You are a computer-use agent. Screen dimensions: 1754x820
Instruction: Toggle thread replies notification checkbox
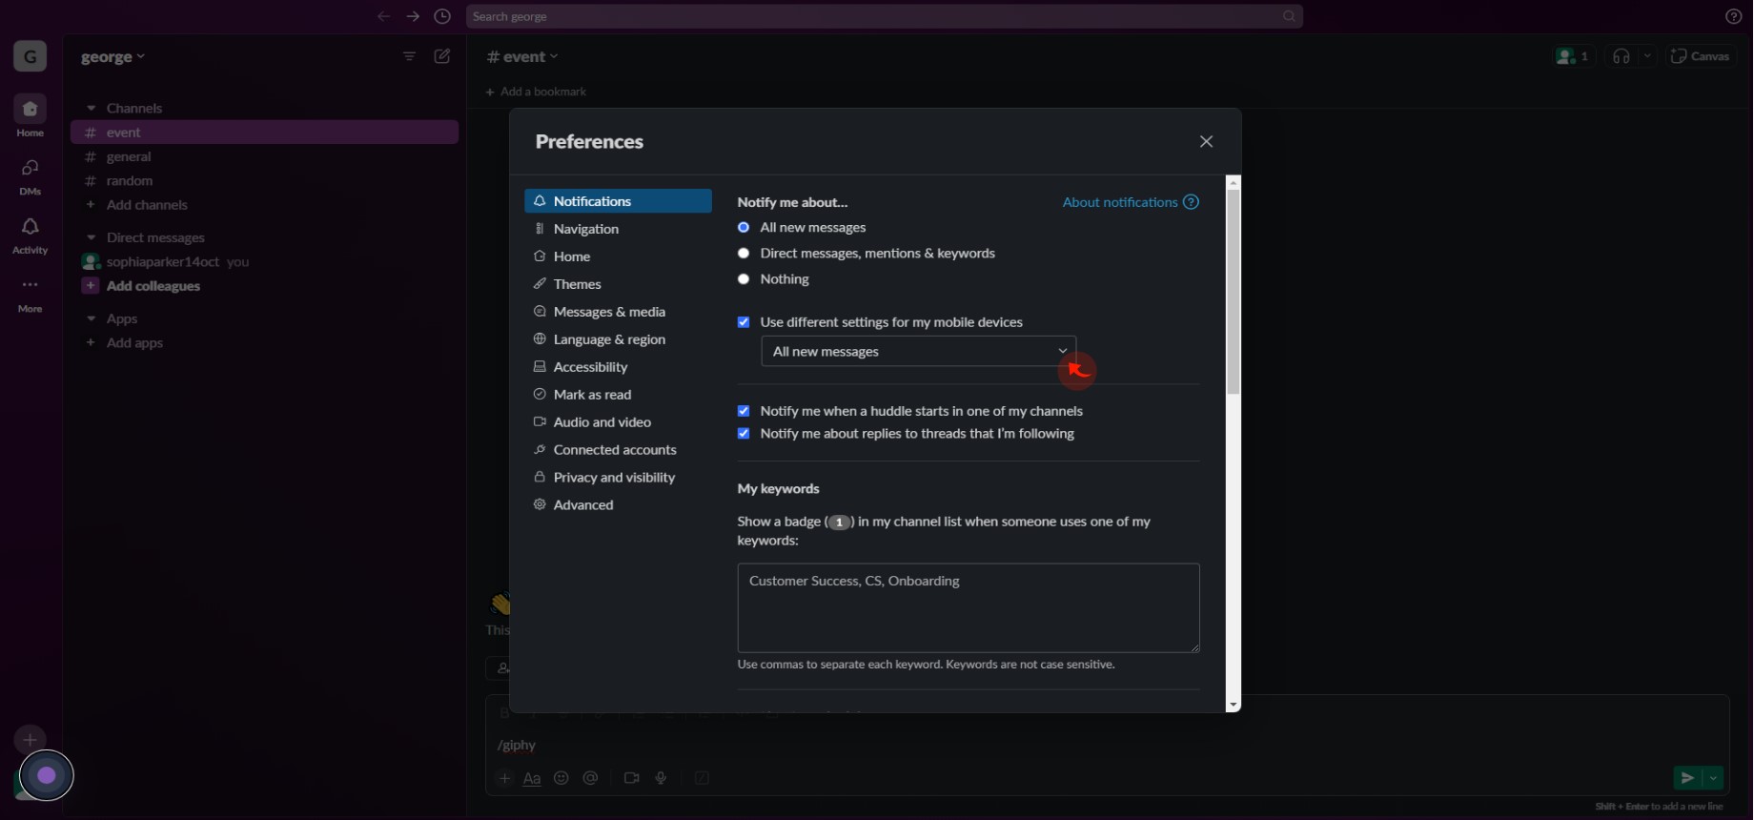tap(744, 433)
